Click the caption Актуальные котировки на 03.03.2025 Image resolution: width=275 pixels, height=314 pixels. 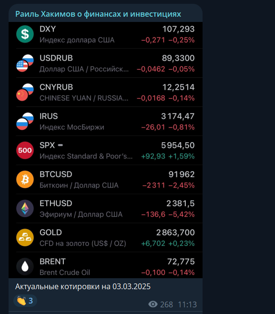[83, 287]
